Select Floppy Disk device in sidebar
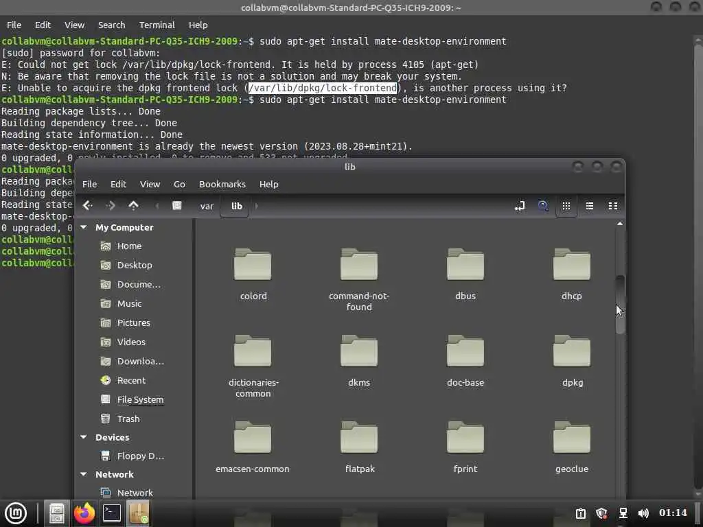 [140, 456]
